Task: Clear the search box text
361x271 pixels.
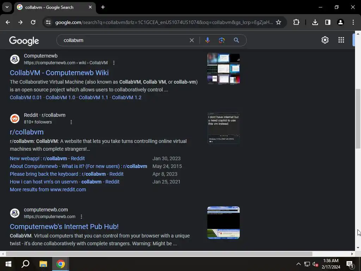Action: [x=191, y=40]
